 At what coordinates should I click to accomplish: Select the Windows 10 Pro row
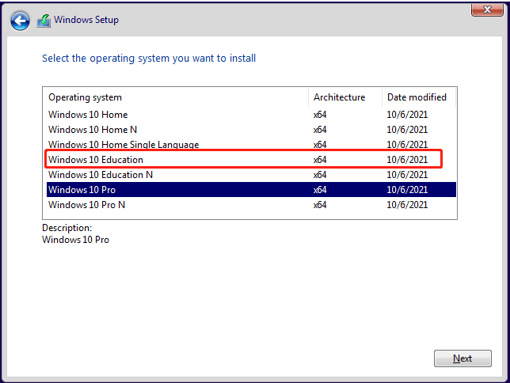point(251,190)
